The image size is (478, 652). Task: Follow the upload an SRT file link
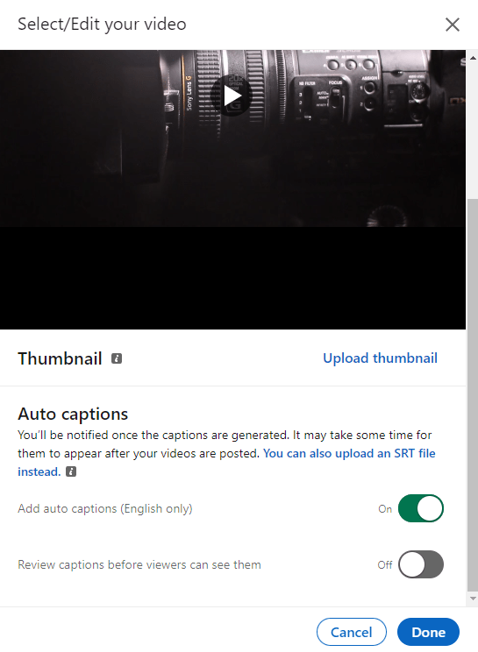pyautogui.click(x=226, y=463)
